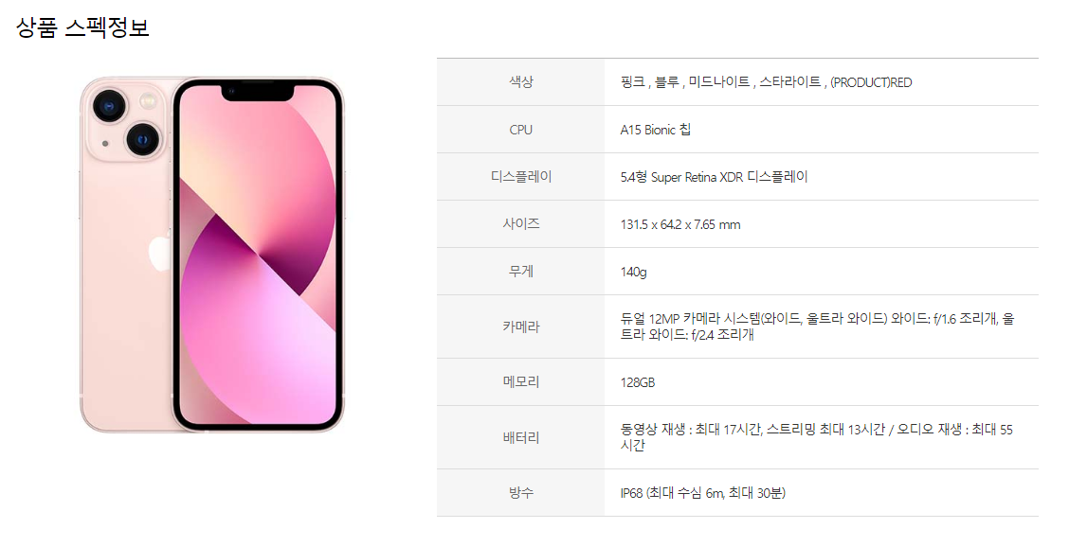
Task: Click the 140g weight value
Action: 633,272
